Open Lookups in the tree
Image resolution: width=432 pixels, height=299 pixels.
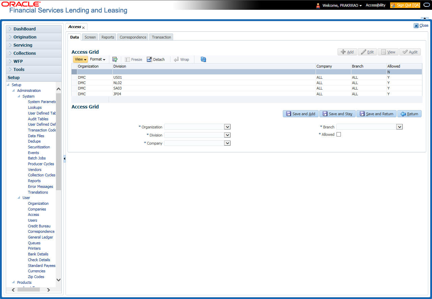point(35,107)
